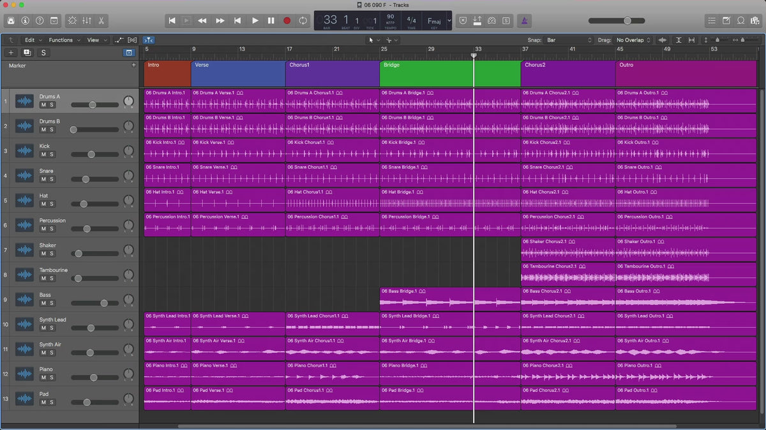This screenshot has height=430, width=766.
Task: Open the Loop Browser
Action: [x=742, y=20]
